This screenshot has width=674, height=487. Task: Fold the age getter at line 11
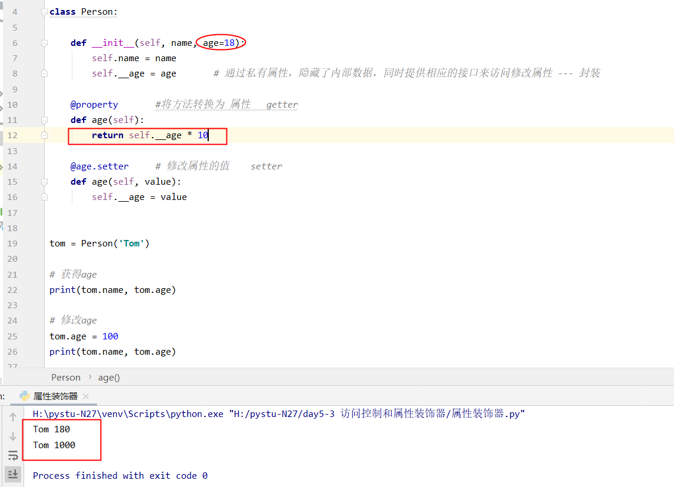44,120
